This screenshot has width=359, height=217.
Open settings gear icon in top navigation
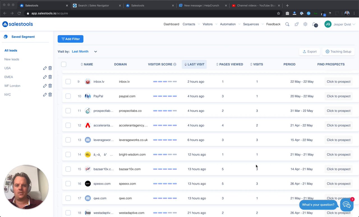305,24
